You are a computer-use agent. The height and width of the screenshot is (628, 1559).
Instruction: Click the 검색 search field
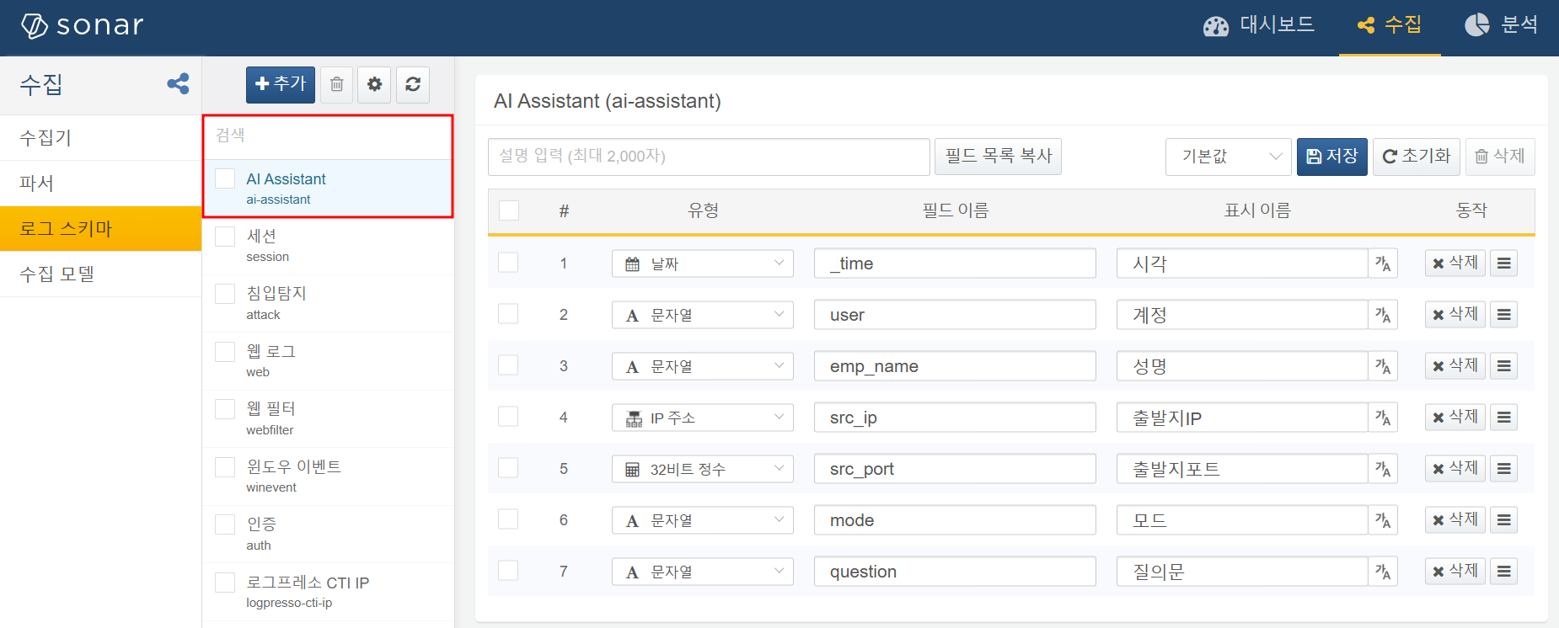click(328, 136)
